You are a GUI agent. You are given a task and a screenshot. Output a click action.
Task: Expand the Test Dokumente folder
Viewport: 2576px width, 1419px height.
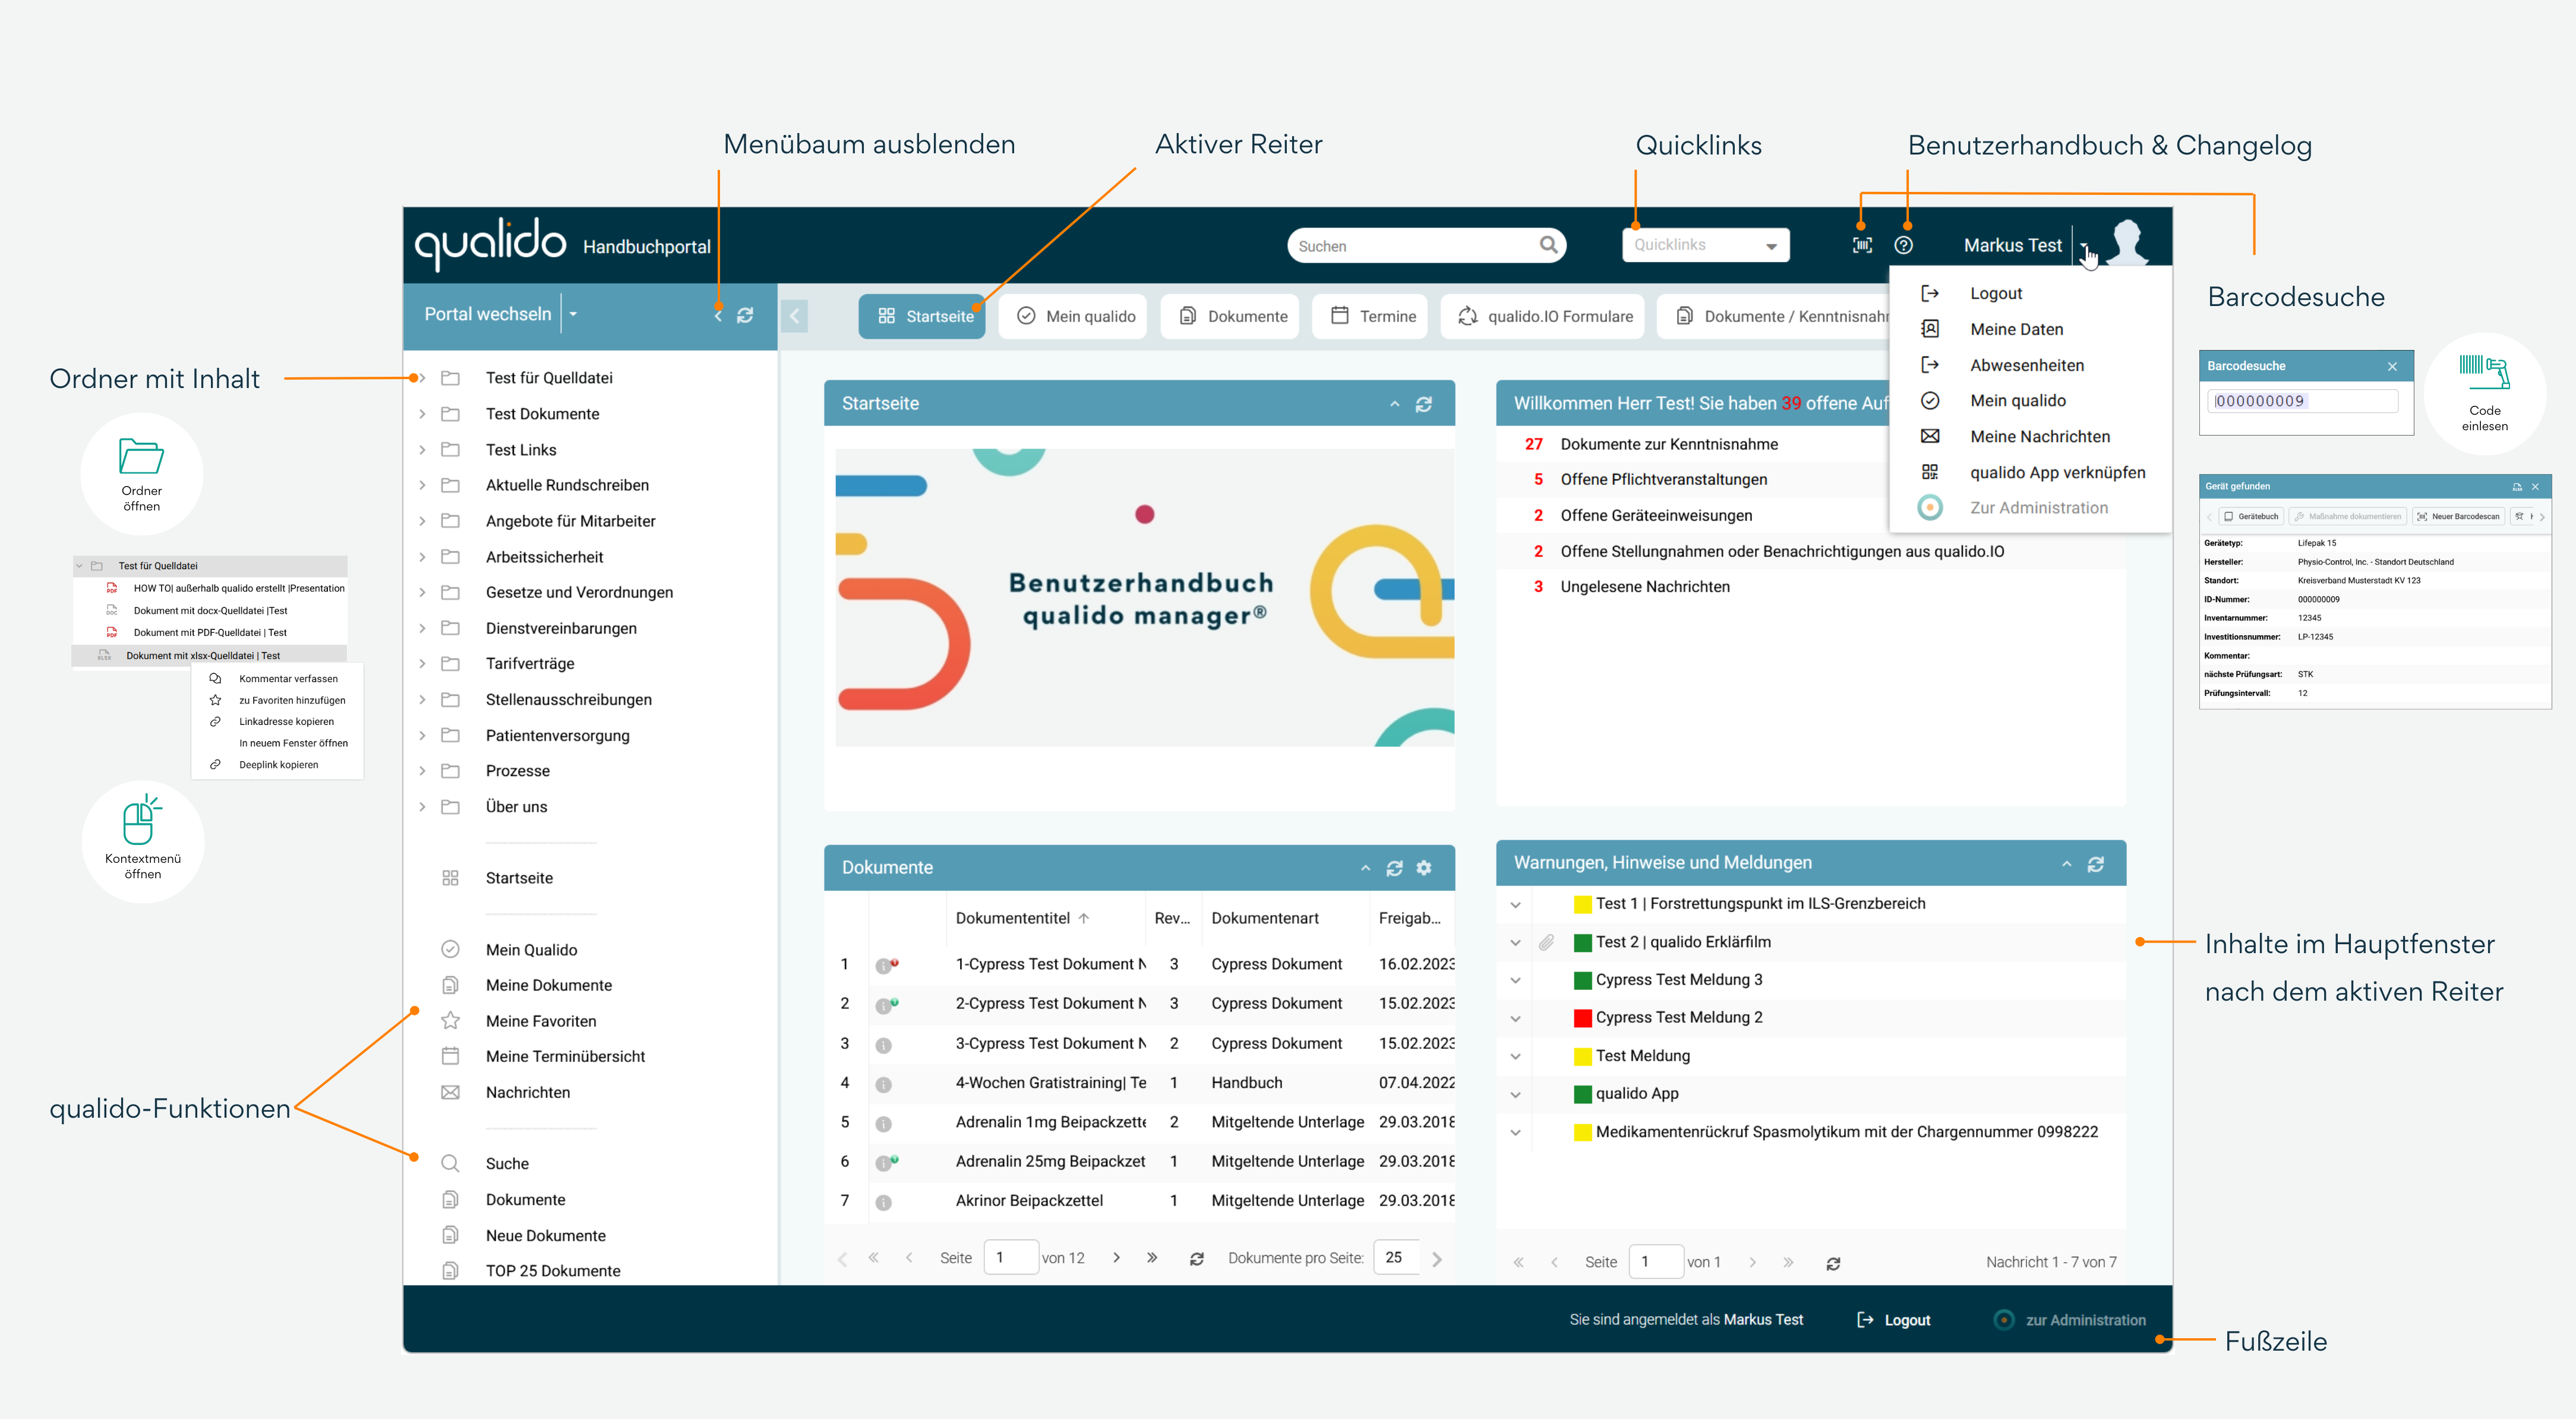point(422,414)
